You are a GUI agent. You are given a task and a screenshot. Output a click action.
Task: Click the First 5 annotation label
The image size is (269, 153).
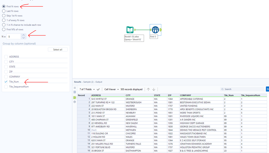tap(153, 37)
